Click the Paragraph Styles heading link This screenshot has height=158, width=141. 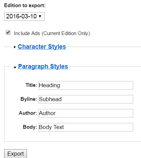coord(43,66)
